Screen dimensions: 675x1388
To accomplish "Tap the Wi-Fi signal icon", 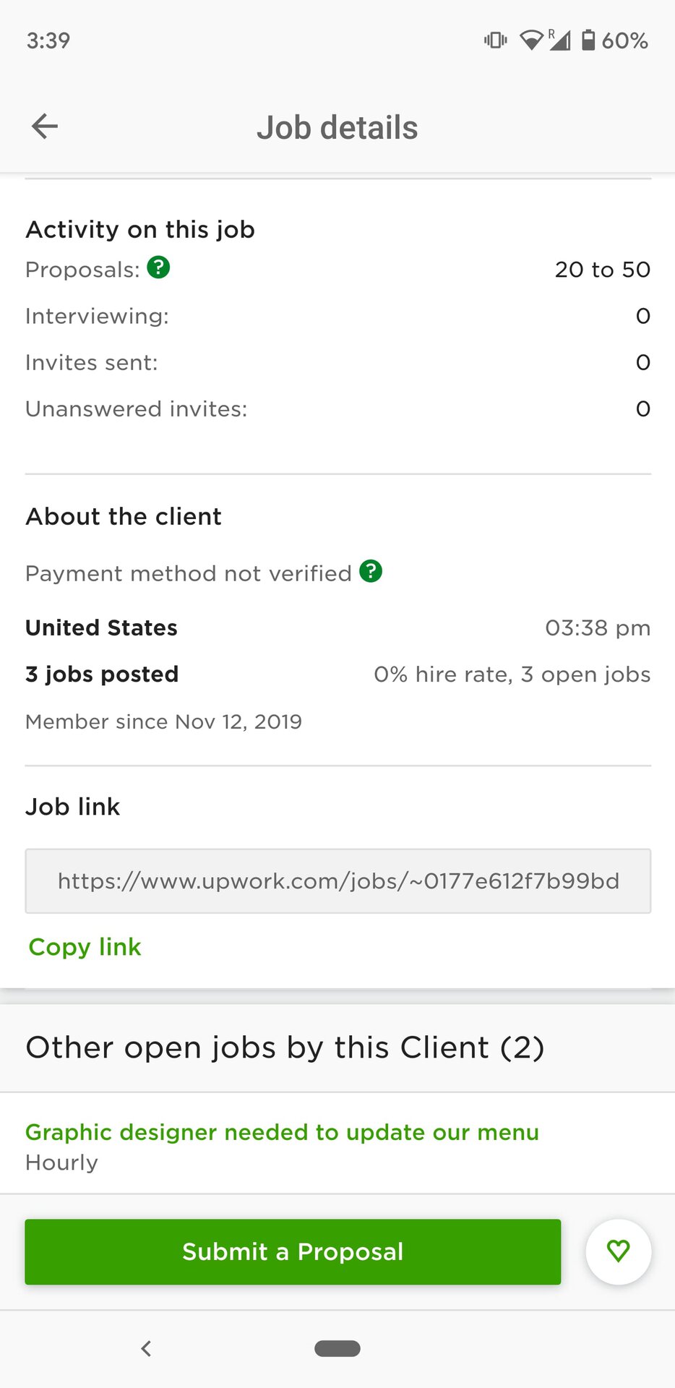I will [531, 40].
